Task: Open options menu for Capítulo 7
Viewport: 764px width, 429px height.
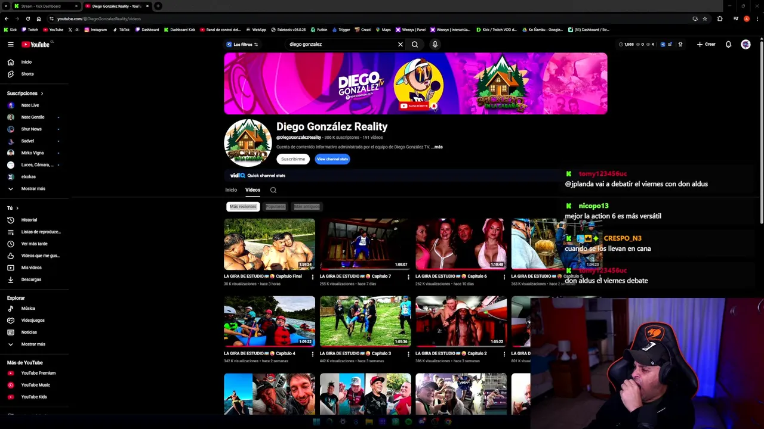Action: click(x=408, y=276)
